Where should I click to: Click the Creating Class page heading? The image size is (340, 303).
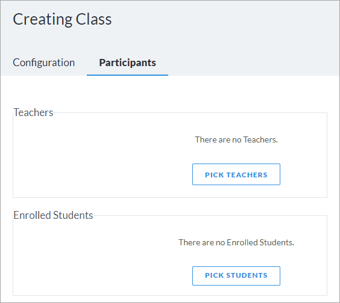coord(62,19)
